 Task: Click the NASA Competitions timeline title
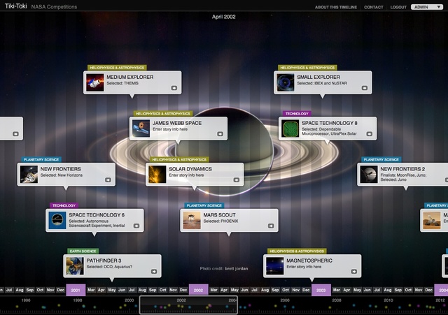tap(54, 7)
